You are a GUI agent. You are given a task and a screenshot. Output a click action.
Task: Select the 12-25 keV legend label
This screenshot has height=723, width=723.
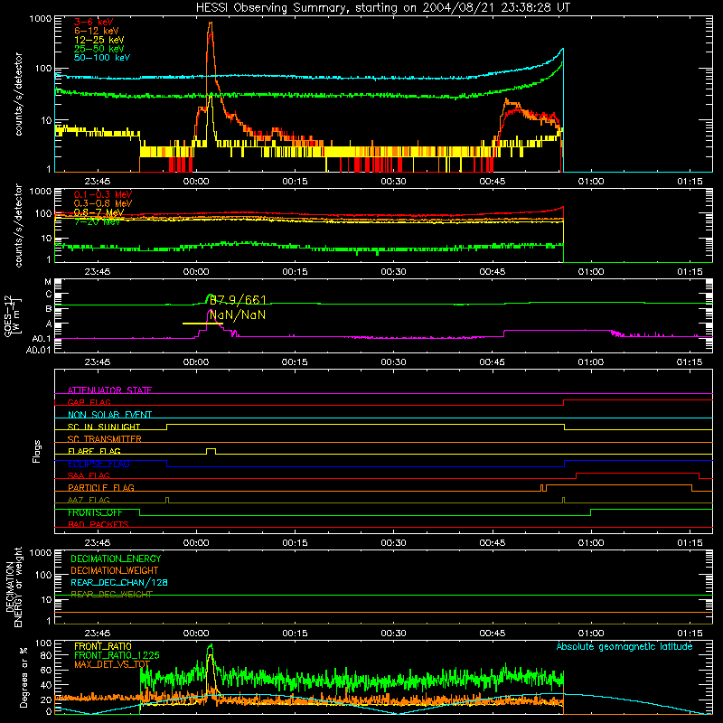(99, 40)
